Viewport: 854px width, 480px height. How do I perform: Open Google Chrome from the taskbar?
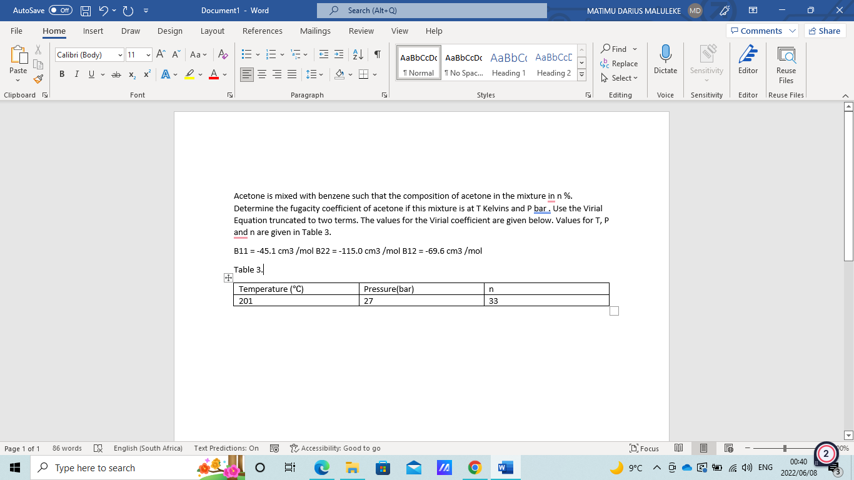click(475, 467)
